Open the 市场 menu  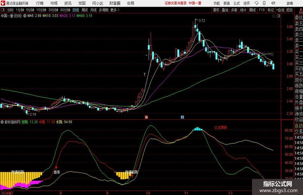(54, 3)
